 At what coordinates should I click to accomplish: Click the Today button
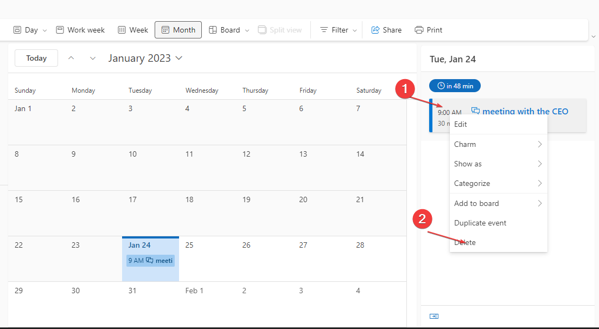click(x=36, y=58)
